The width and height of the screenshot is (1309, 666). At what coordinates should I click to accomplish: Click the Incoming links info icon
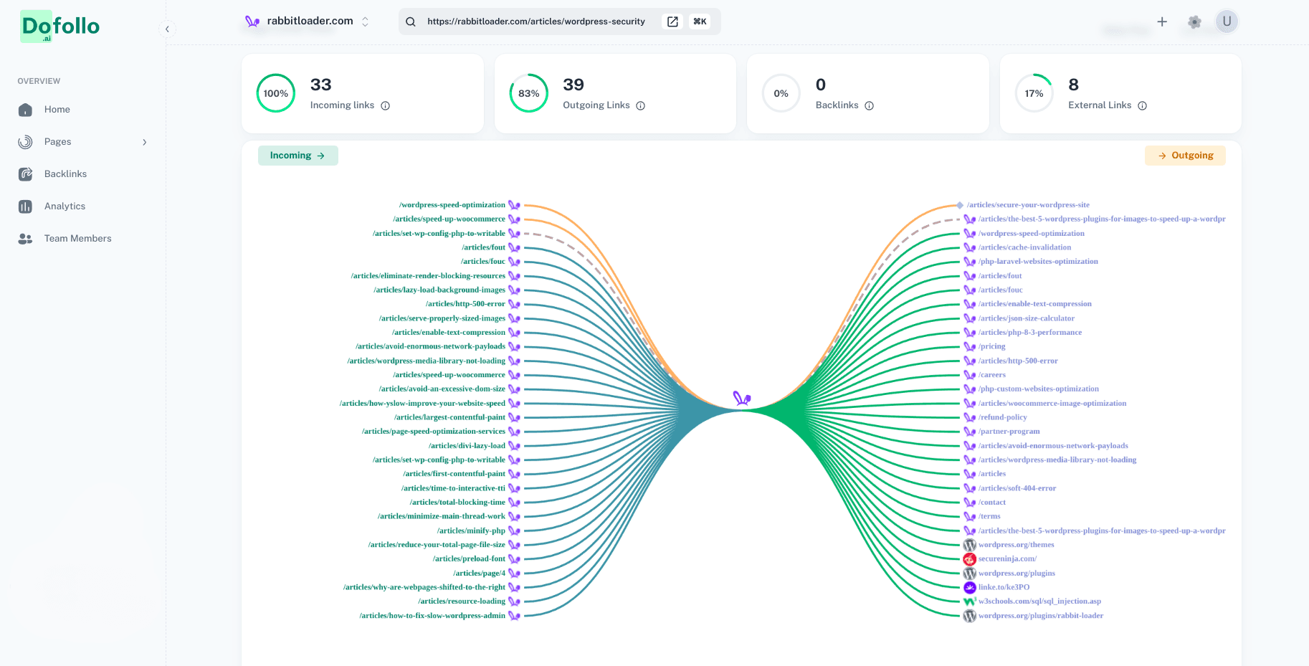click(385, 105)
